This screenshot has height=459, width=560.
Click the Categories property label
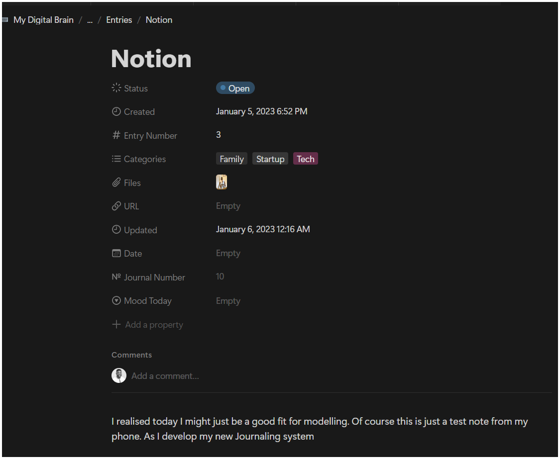point(145,159)
